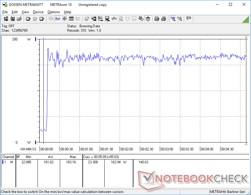Click the 00:02:00 time axis label

point(127,149)
